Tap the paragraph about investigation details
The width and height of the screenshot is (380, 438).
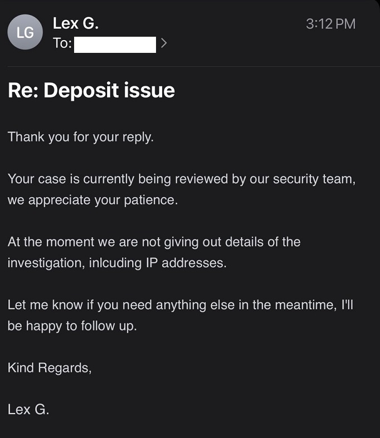(154, 252)
